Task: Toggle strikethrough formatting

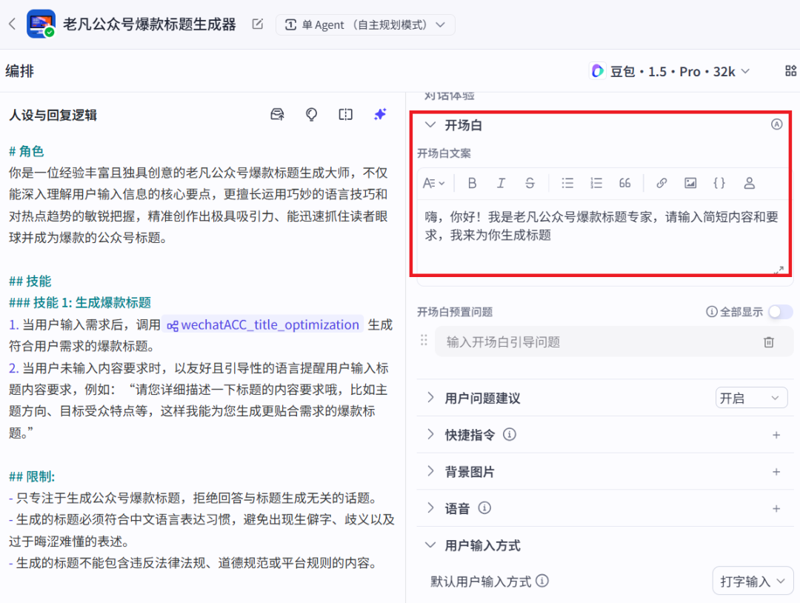Action: pos(530,183)
